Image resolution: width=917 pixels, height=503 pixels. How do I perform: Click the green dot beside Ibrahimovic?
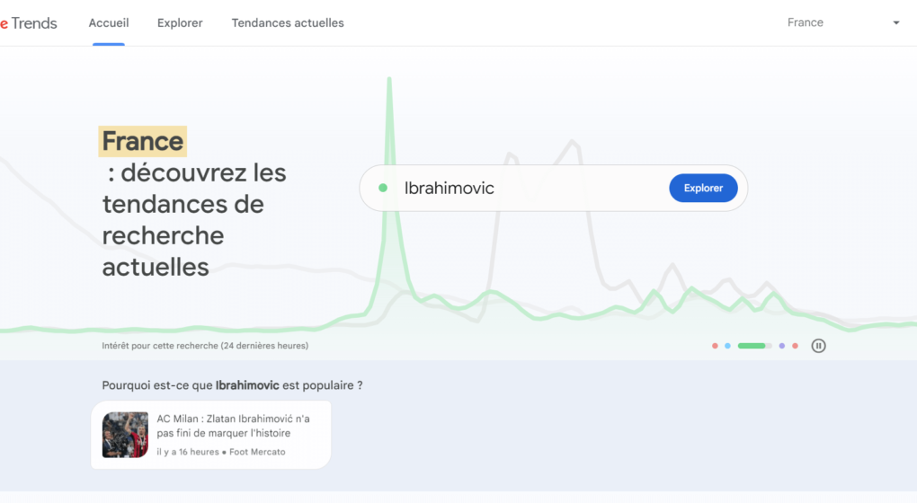383,188
